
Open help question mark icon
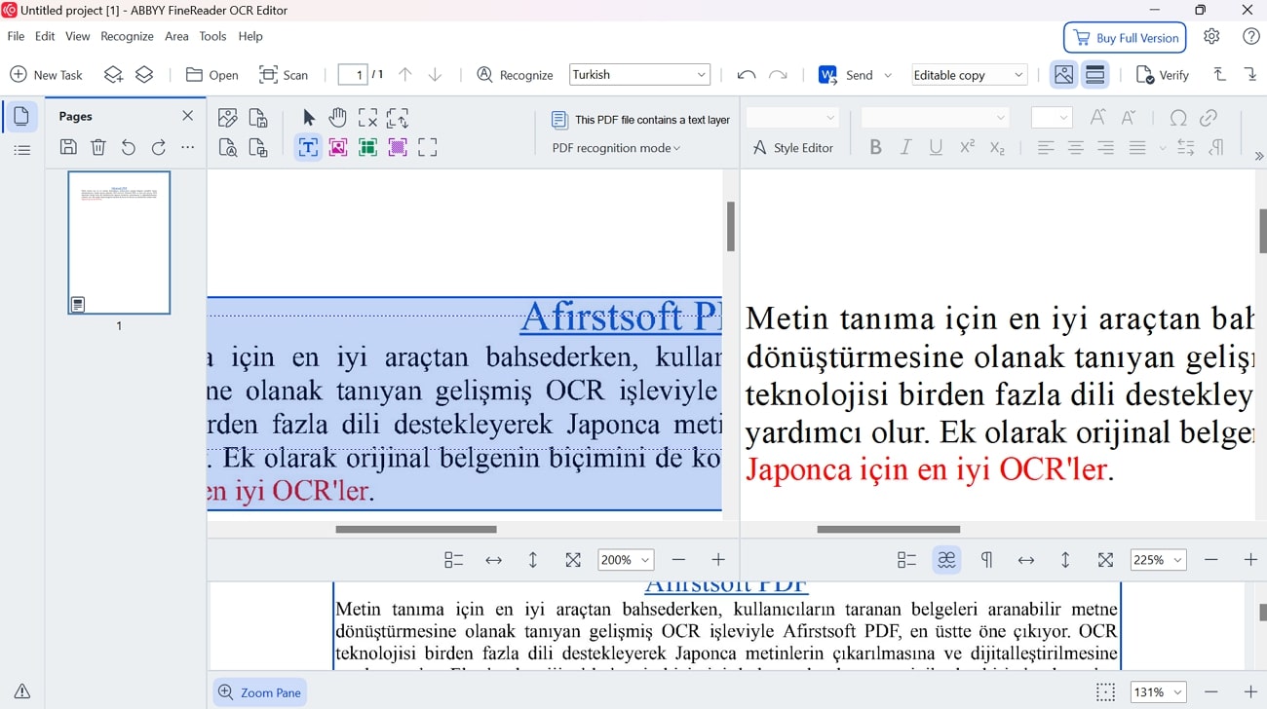pyautogui.click(x=1251, y=37)
